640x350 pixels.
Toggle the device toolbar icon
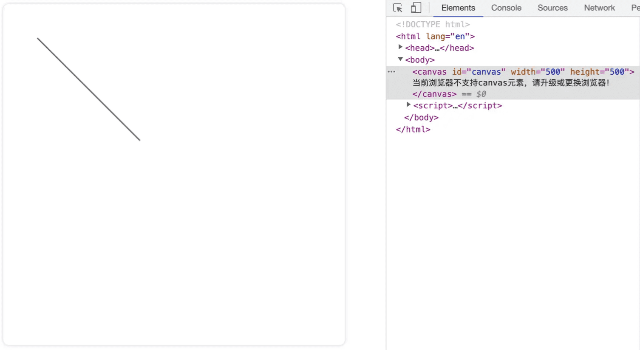(416, 8)
